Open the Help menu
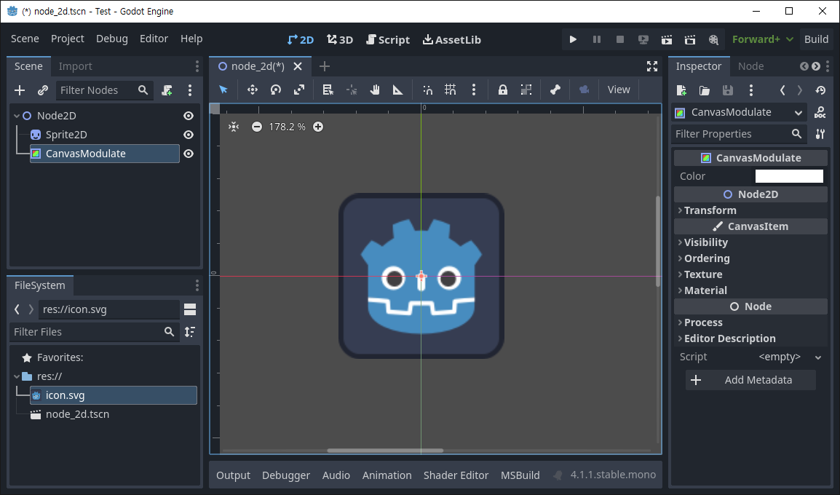This screenshot has height=495, width=840. pyautogui.click(x=191, y=39)
